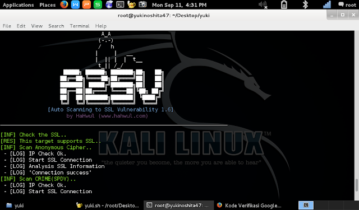359x210 pixels.
Task: Launch a terminal from the top panel
Action: click(x=120, y=4)
